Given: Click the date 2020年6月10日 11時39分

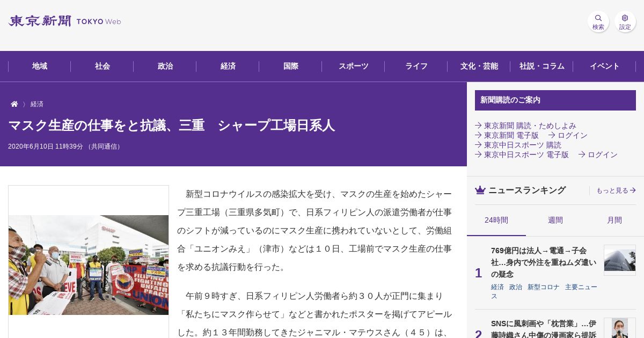Looking at the screenshot, I should click(46, 146).
